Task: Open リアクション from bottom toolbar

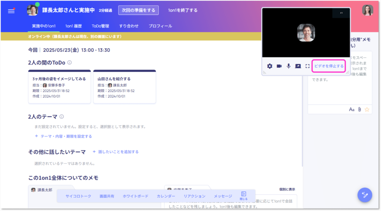Action: [x=194, y=196]
